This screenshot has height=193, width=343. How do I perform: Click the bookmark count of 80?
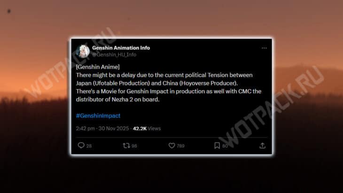(225, 146)
